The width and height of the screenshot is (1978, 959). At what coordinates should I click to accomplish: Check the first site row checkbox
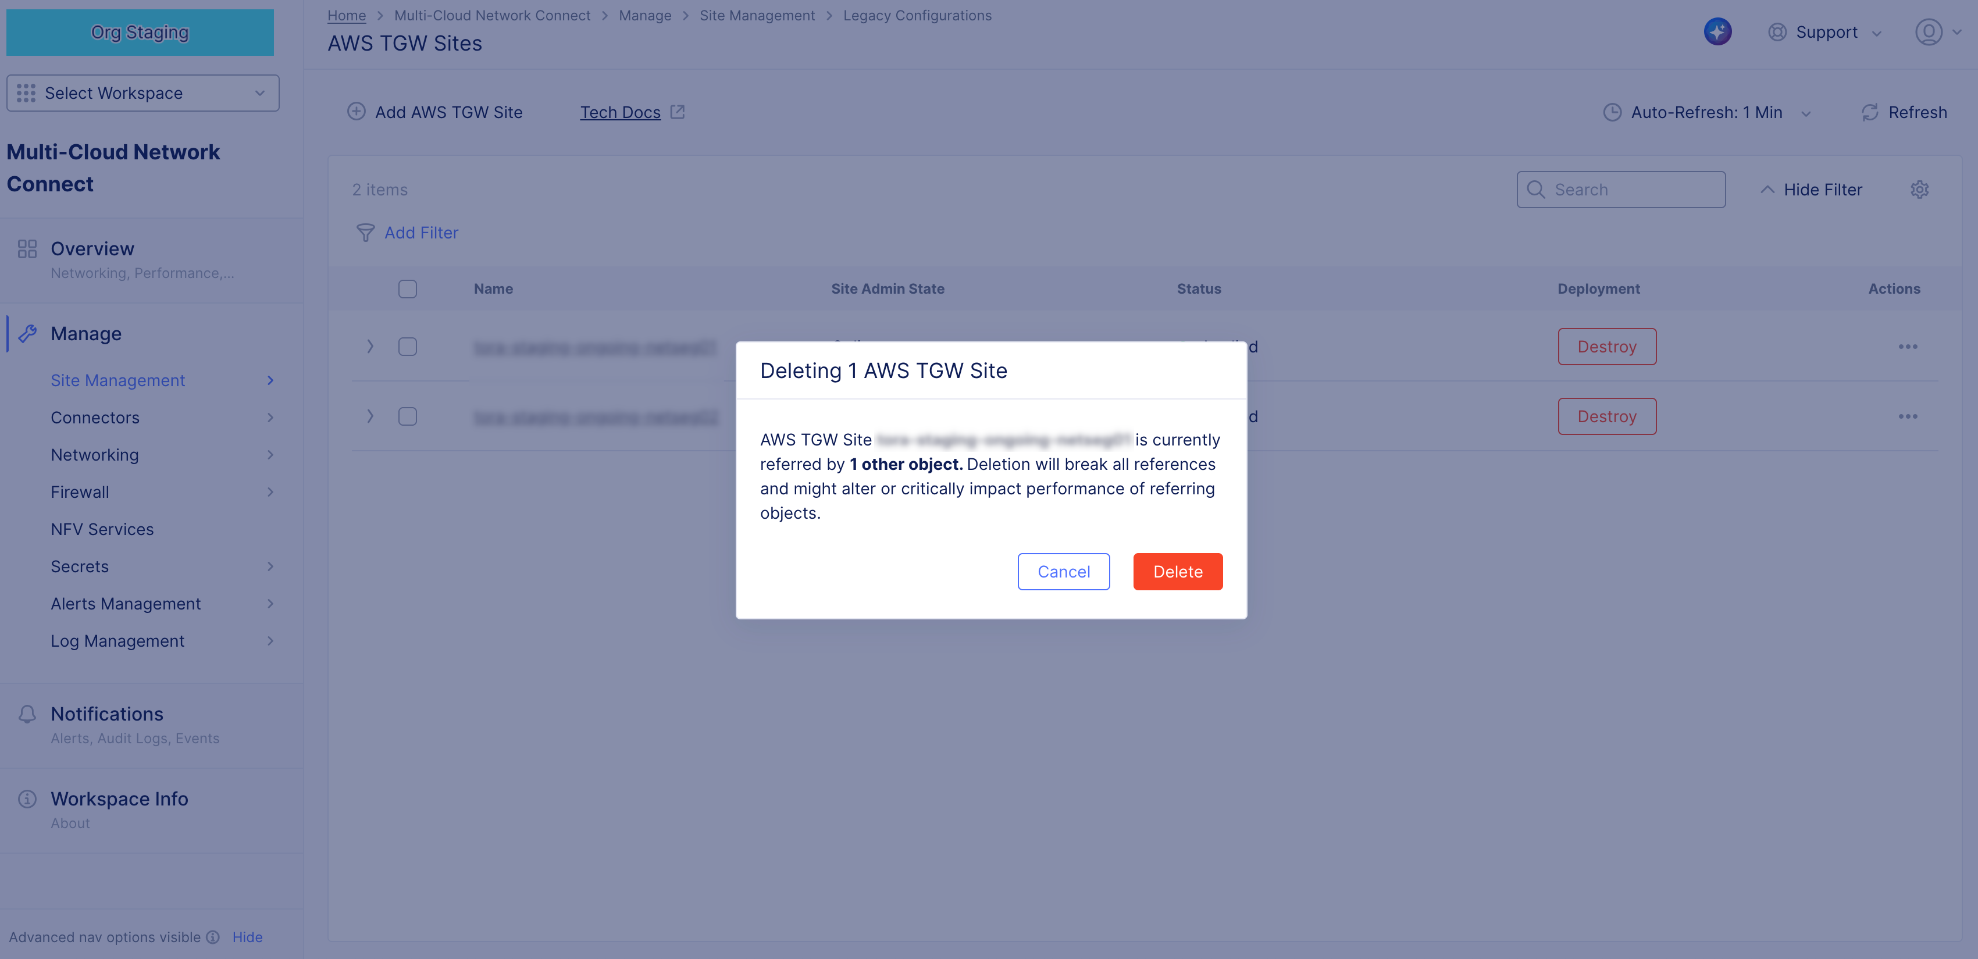pyautogui.click(x=408, y=346)
